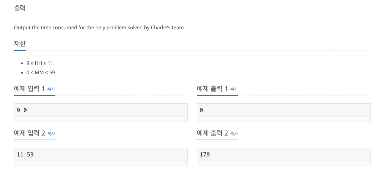Image resolution: width=389 pixels, height=173 pixels.
Task: Click the empty strip below '179' output
Action: click(x=283, y=164)
